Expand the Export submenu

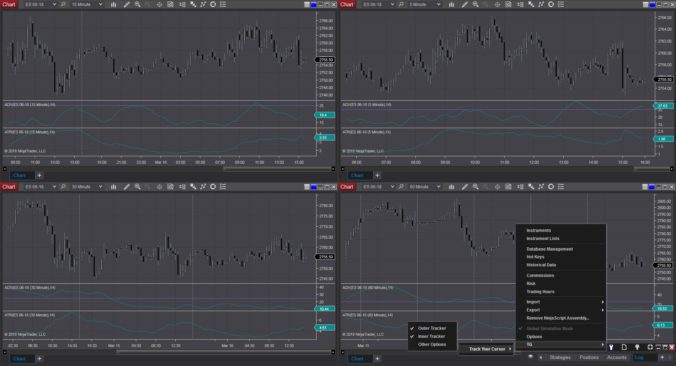tap(561, 310)
